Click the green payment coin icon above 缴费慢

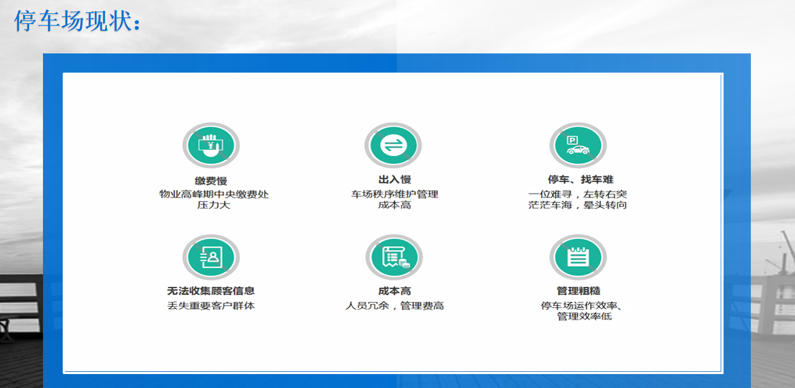pyautogui.click(x=210, y=145)
